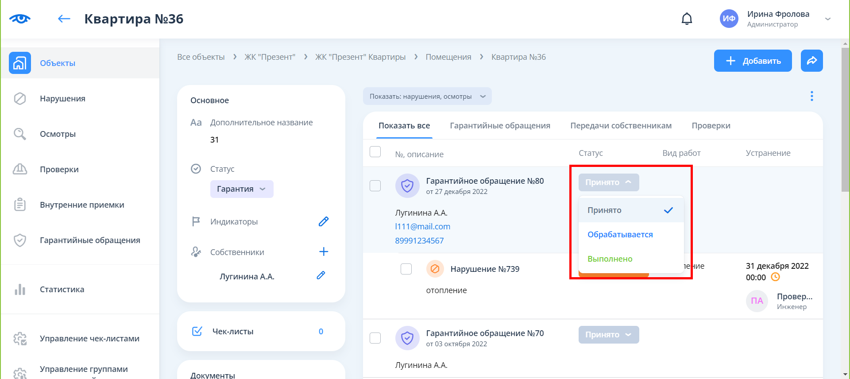Open the Показать: нарушения, осмотры filter
Screen dimensions: 850x379
427,97
